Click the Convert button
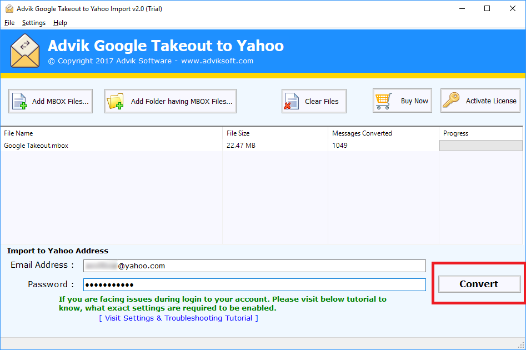 click(x=479, y=284)
